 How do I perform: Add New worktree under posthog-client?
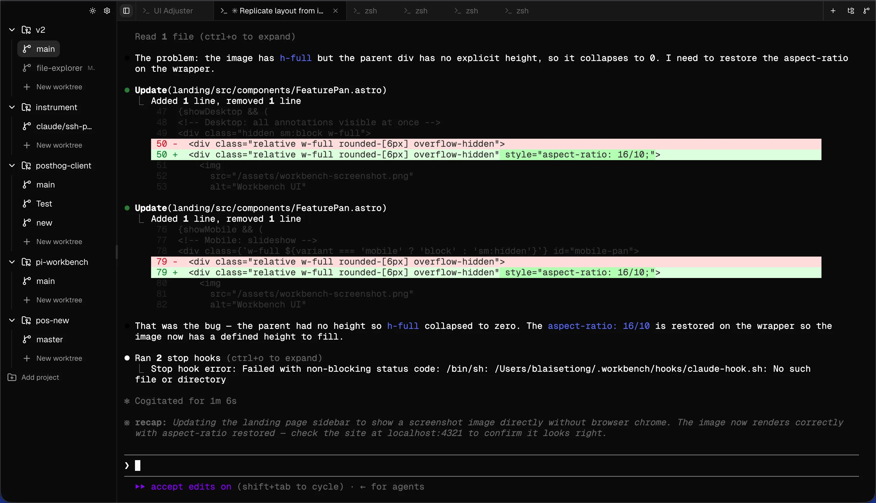53,241
